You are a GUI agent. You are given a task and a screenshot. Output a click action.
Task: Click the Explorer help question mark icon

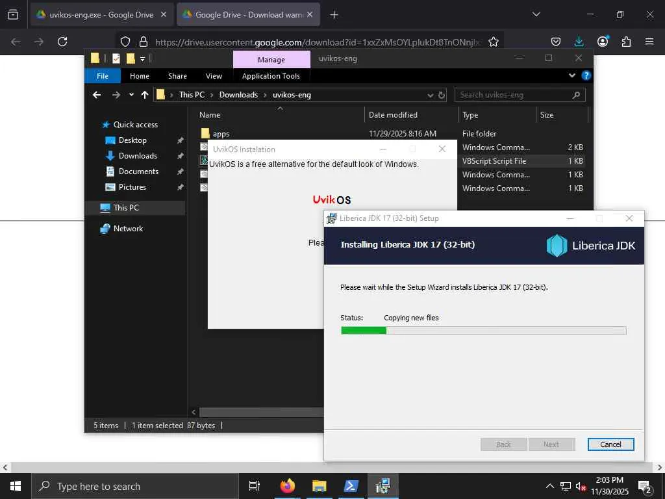pos(586,75)
